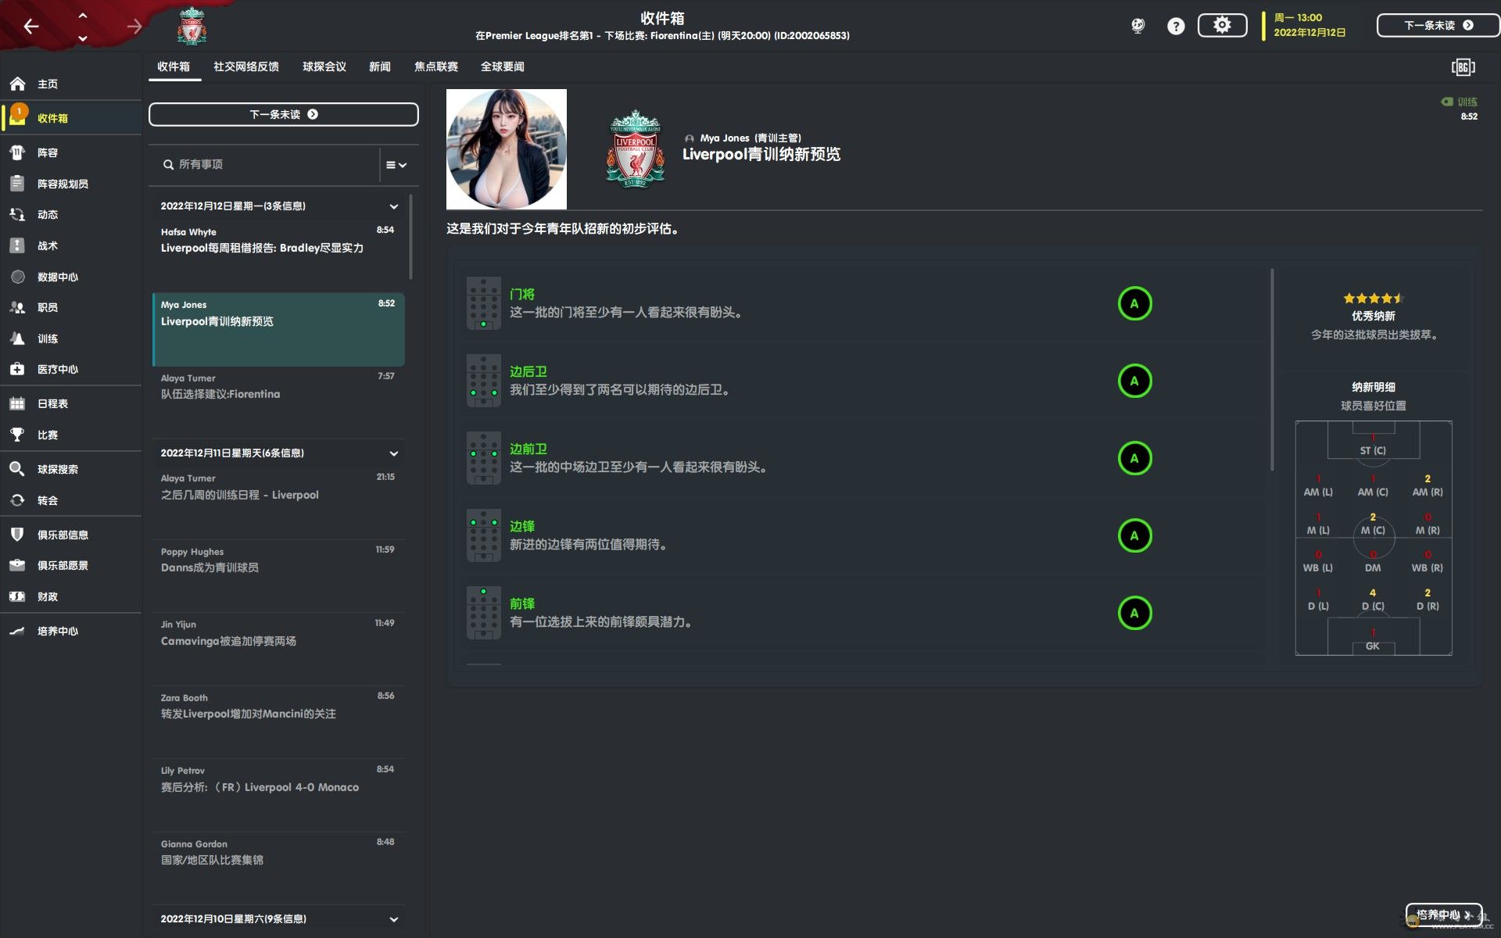Open the help question mark icon
The width and height of the screenshot is (1501, 938).
tap(1176, 26)
